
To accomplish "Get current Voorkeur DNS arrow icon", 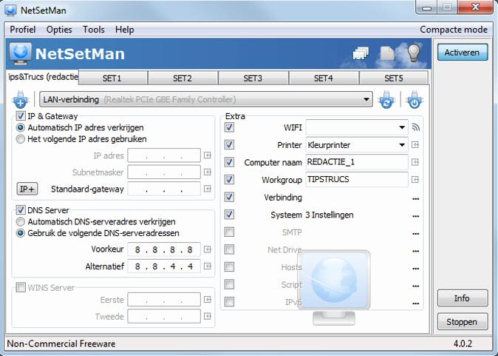I will point(208,249).
